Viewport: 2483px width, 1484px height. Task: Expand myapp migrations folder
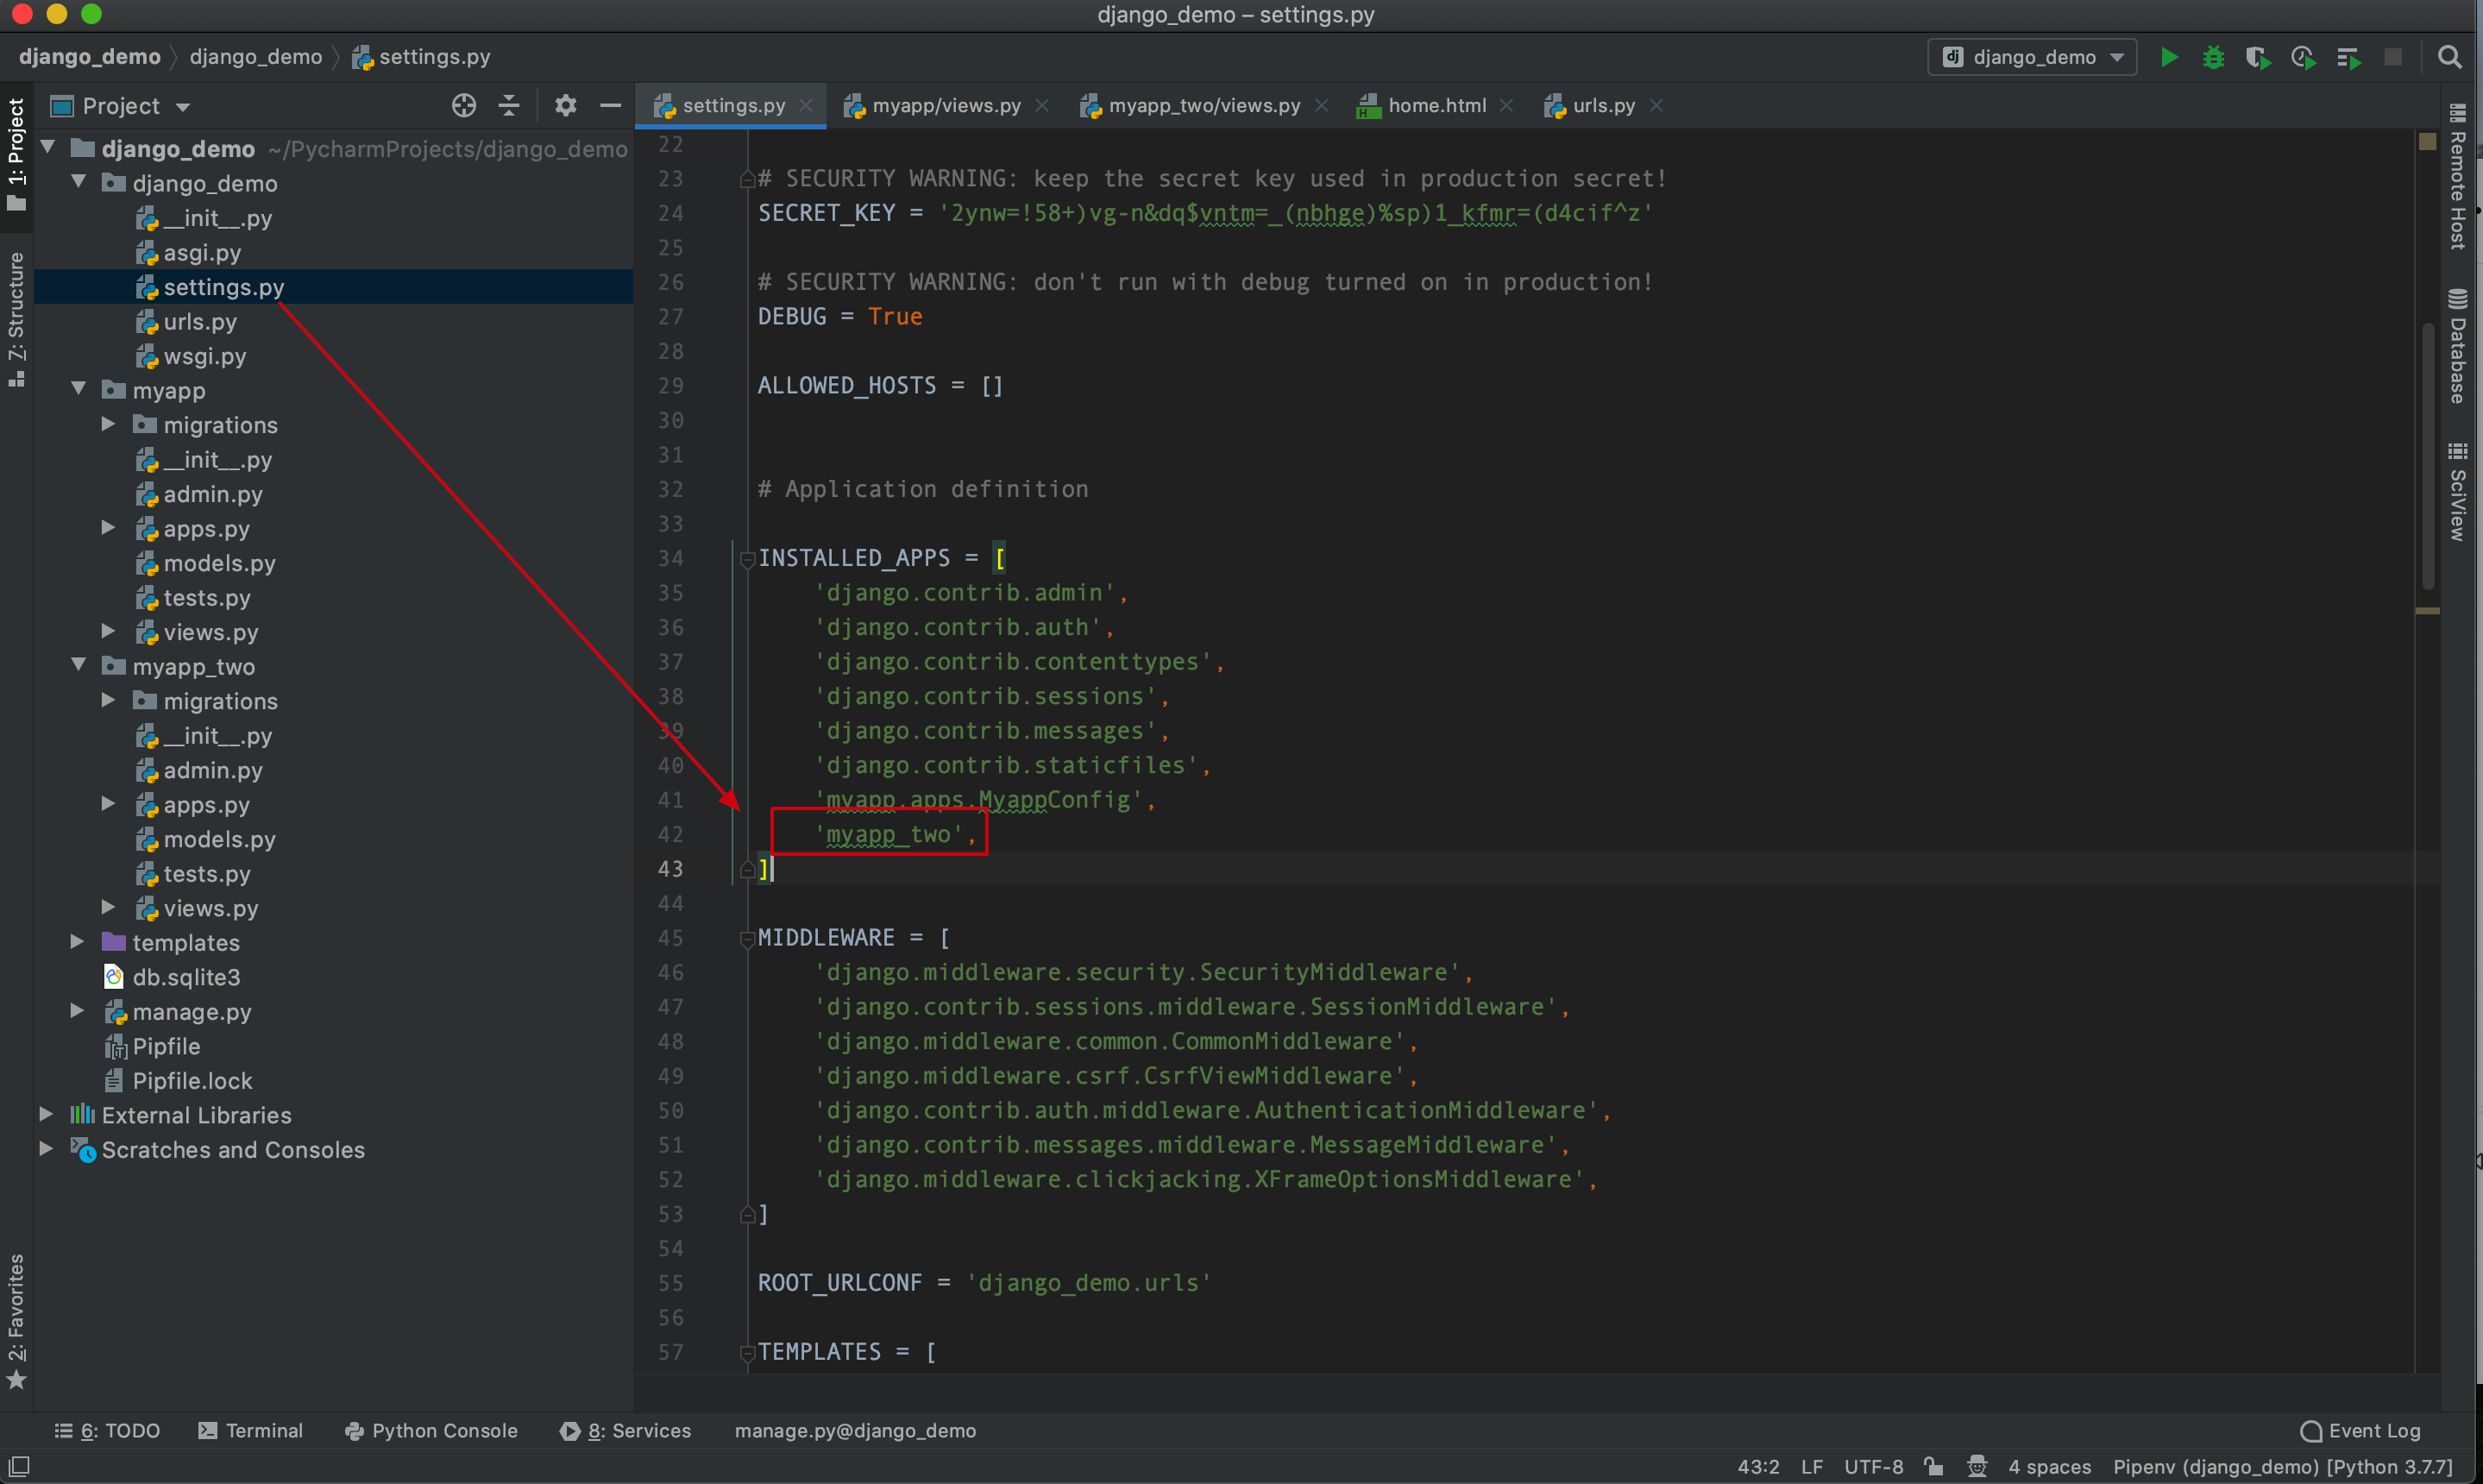[108, 423]
